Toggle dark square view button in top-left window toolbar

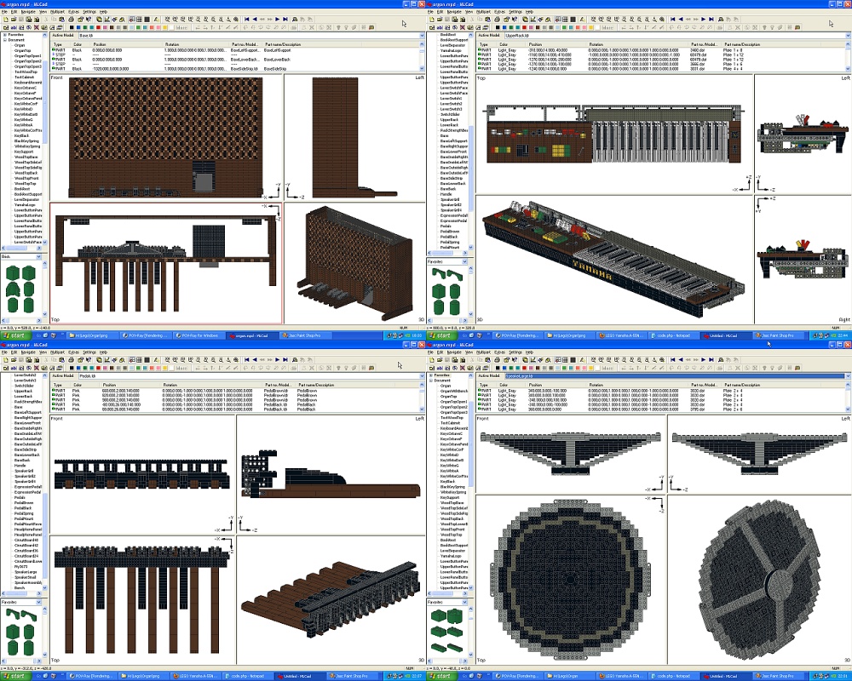147,20
